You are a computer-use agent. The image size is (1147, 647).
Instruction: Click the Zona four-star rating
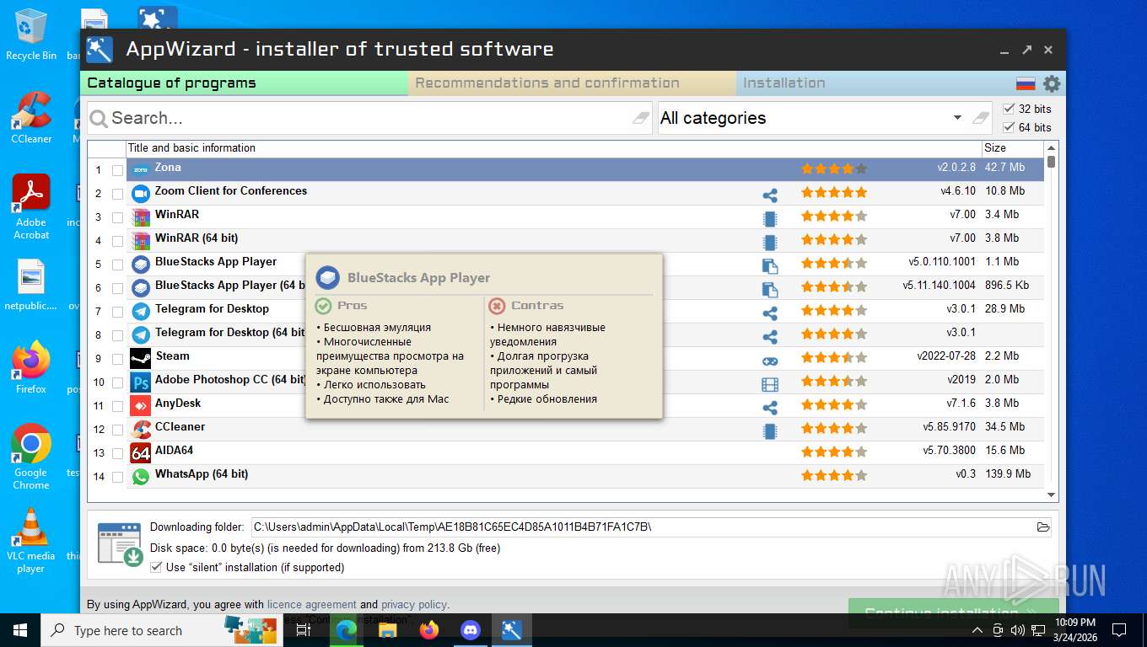point(834,168)
